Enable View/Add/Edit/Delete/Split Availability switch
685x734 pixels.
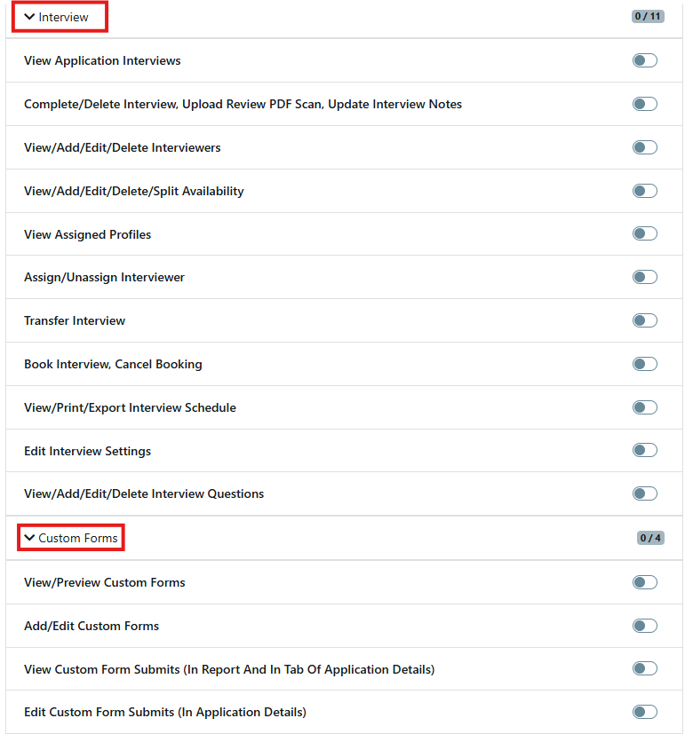[645, 191]
